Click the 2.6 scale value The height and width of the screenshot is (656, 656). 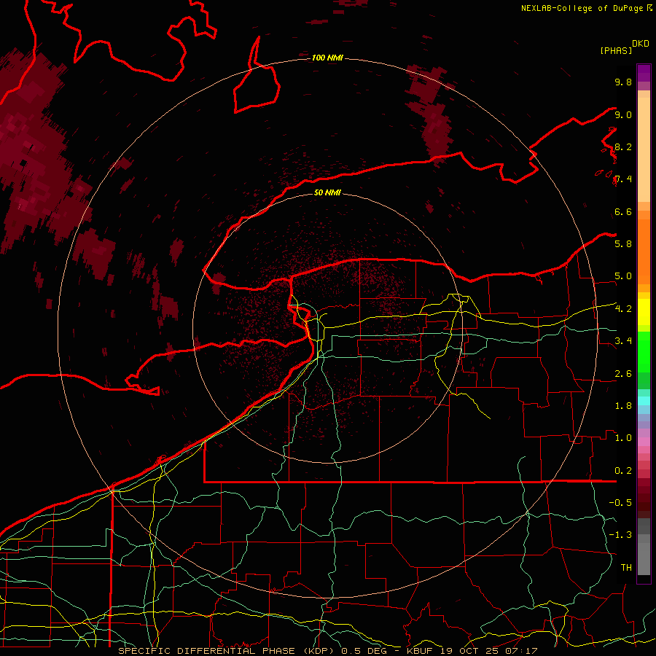coord(623,374)
